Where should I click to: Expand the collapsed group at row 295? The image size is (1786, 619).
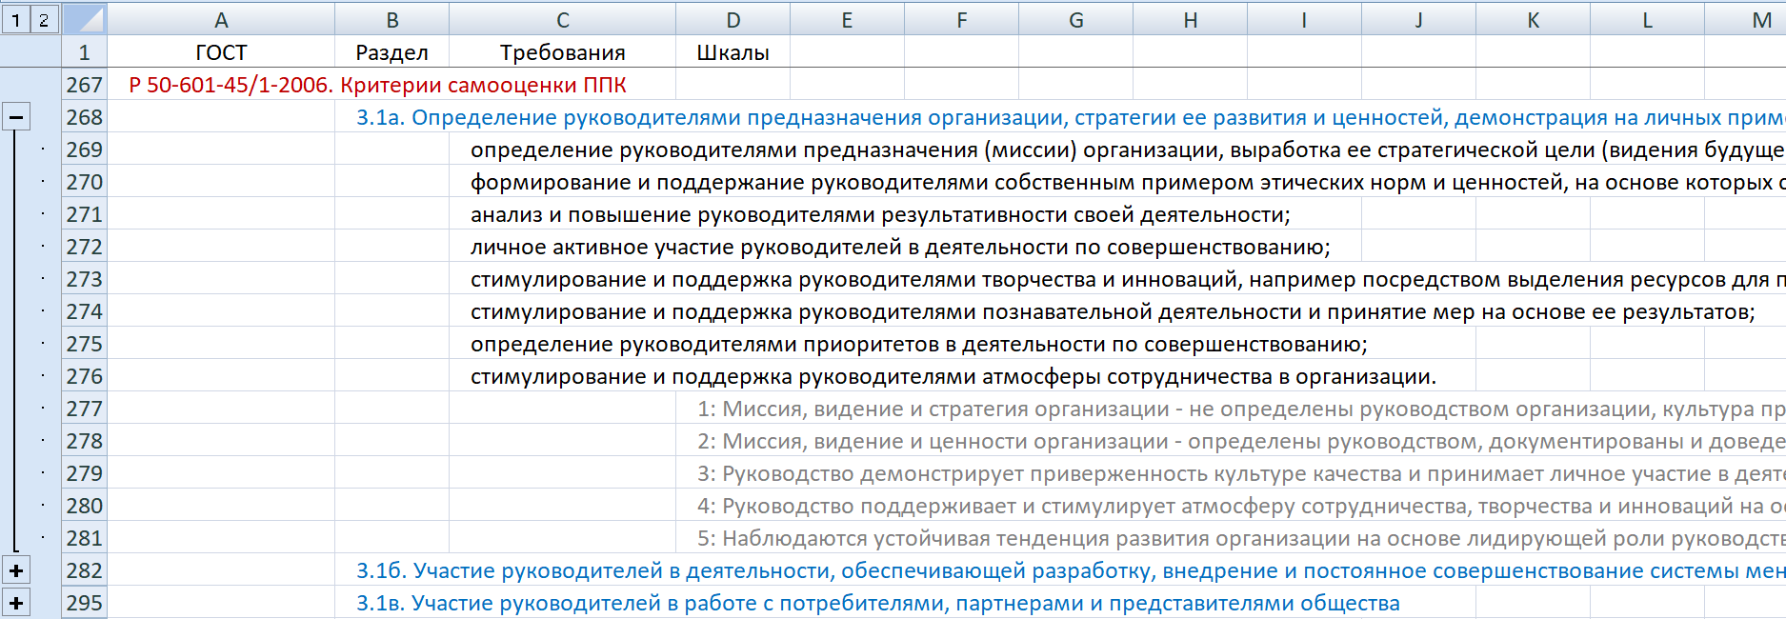pyautogui.click(x=16, y=603)
